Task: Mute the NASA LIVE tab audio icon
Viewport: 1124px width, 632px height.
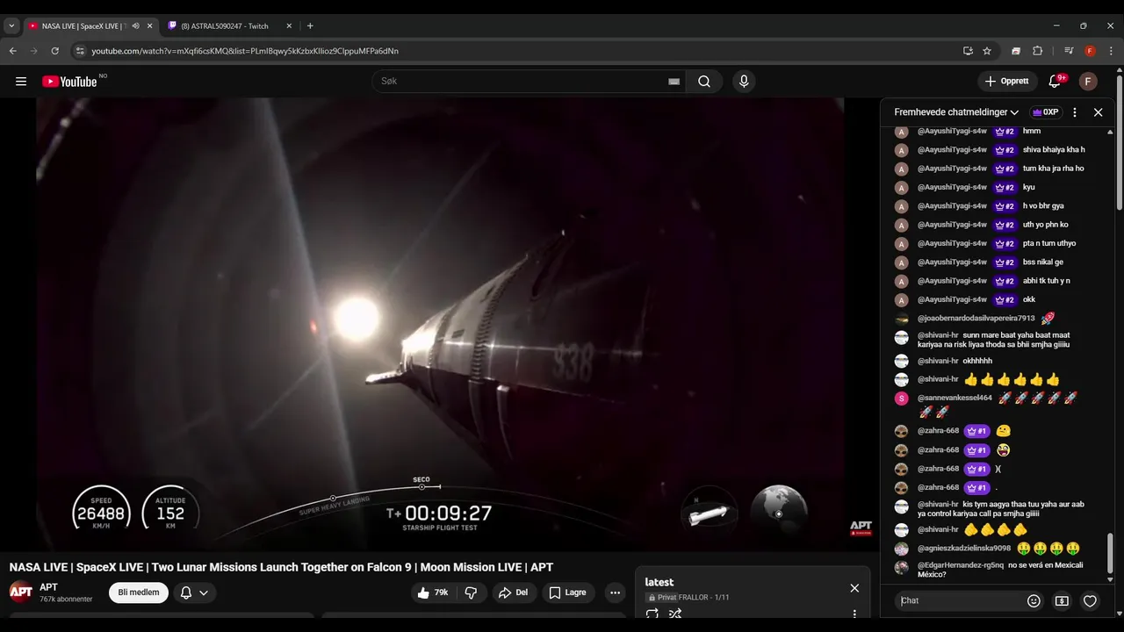Action: pyautogui.click(x=135, y=26)
